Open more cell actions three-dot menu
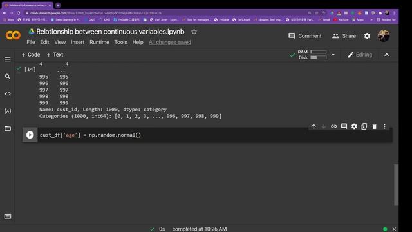 coord(384,126)
